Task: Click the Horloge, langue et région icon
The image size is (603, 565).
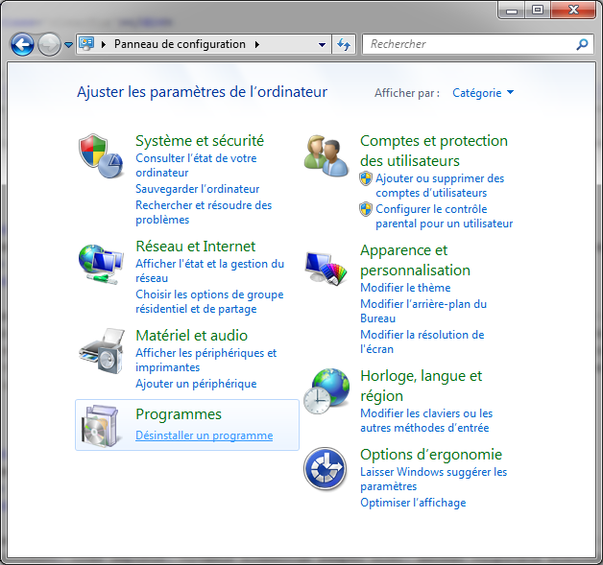Action: [x=326, y=390]
